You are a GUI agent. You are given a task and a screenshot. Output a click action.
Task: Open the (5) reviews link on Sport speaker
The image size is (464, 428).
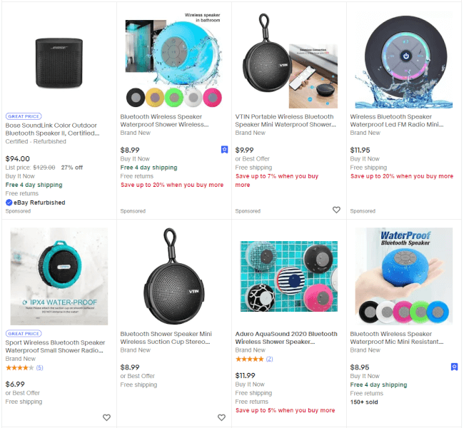[39, 367]
